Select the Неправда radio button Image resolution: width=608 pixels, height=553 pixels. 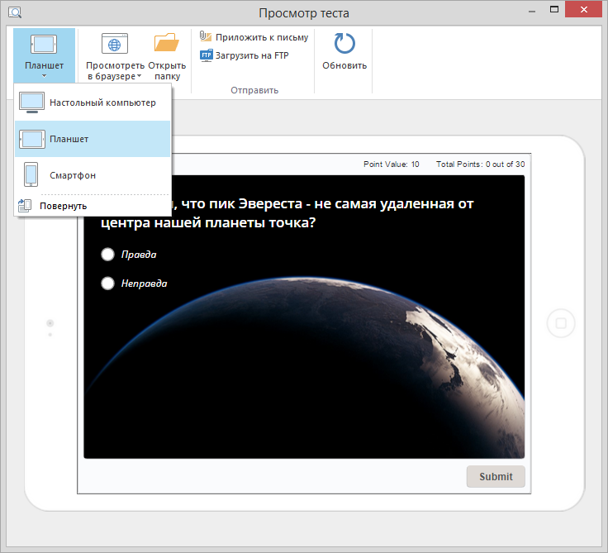[x=107, y=284]
